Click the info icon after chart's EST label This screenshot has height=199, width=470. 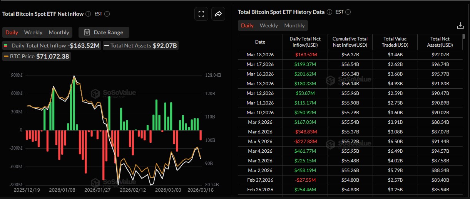pos(107,14)
